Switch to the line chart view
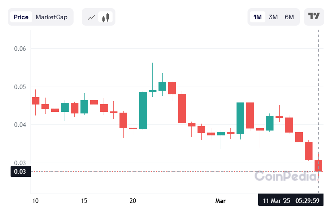 click(91, 17)
